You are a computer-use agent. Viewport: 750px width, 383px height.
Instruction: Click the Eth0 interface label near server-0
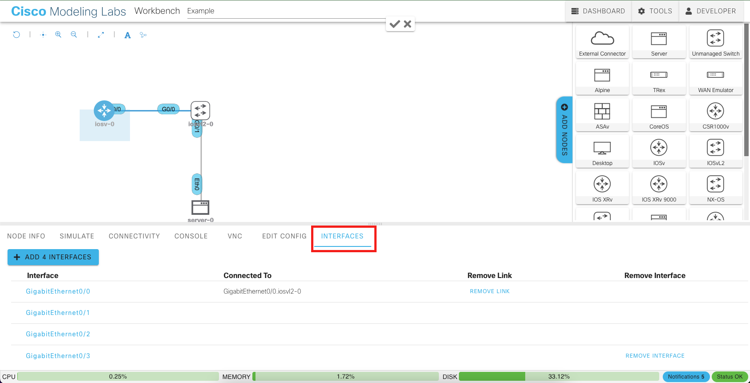(x=197, y=184)
